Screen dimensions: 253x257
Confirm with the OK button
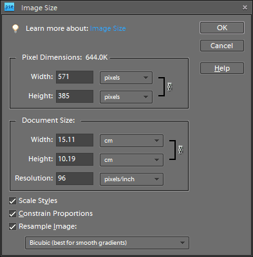tap(222, 28)
